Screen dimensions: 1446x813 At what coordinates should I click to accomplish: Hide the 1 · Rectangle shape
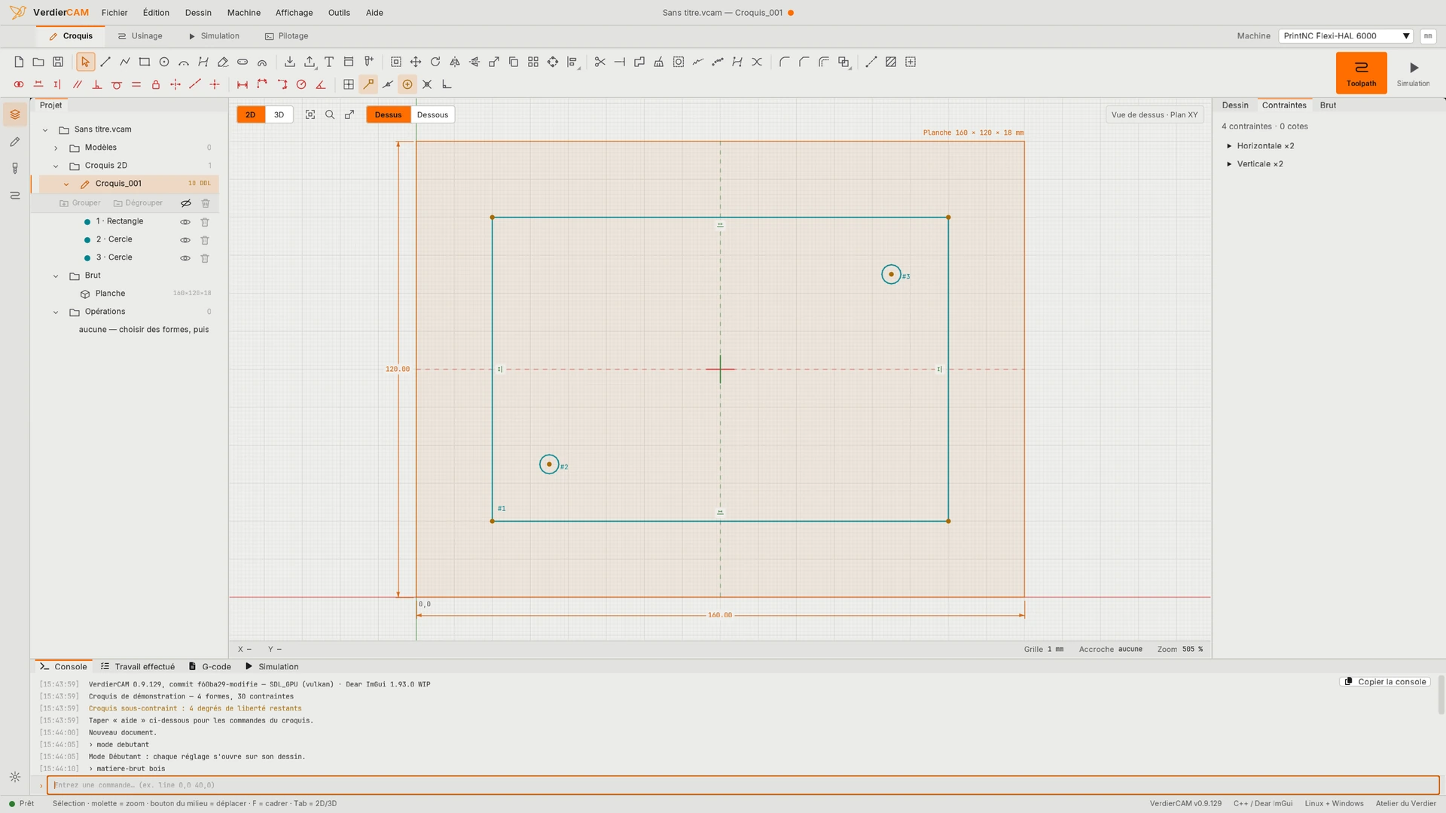click(185, 222)
